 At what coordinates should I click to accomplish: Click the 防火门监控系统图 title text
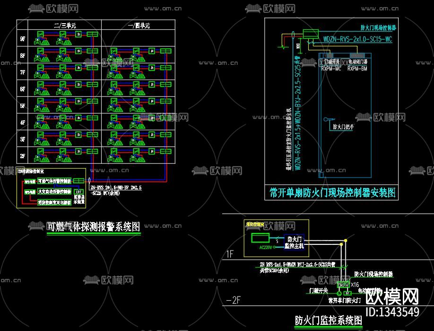328,321
